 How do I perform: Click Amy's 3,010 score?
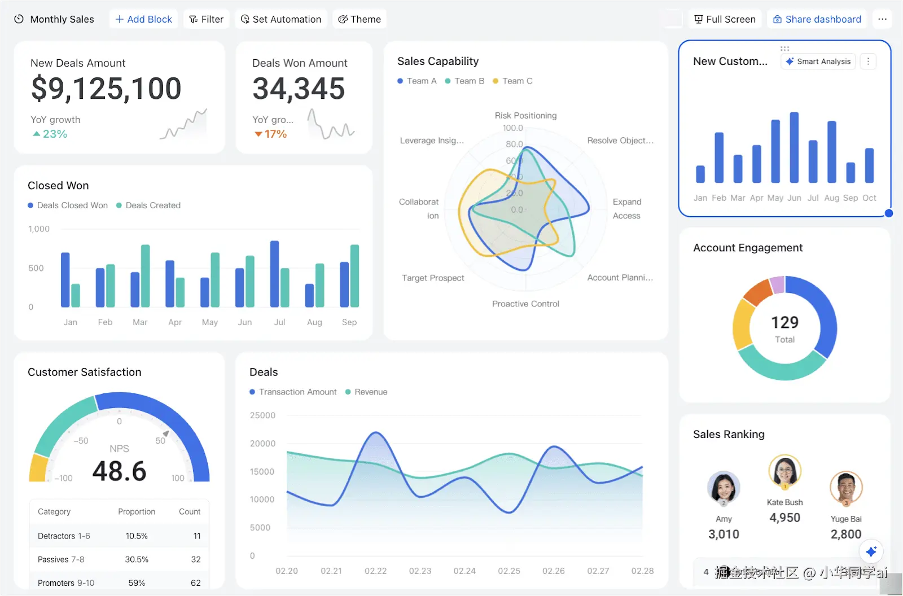click(724, 534)
